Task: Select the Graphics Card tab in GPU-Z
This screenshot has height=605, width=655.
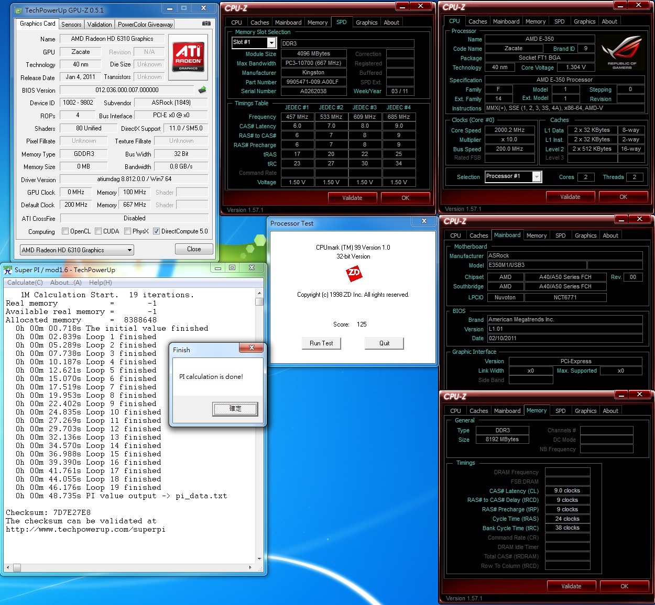Action: click(38, 24)
